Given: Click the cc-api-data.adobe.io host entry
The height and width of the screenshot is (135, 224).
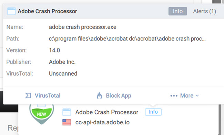Looking at the screenshot, I should 102,123.
